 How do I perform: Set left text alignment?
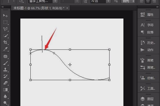point(142,1)
